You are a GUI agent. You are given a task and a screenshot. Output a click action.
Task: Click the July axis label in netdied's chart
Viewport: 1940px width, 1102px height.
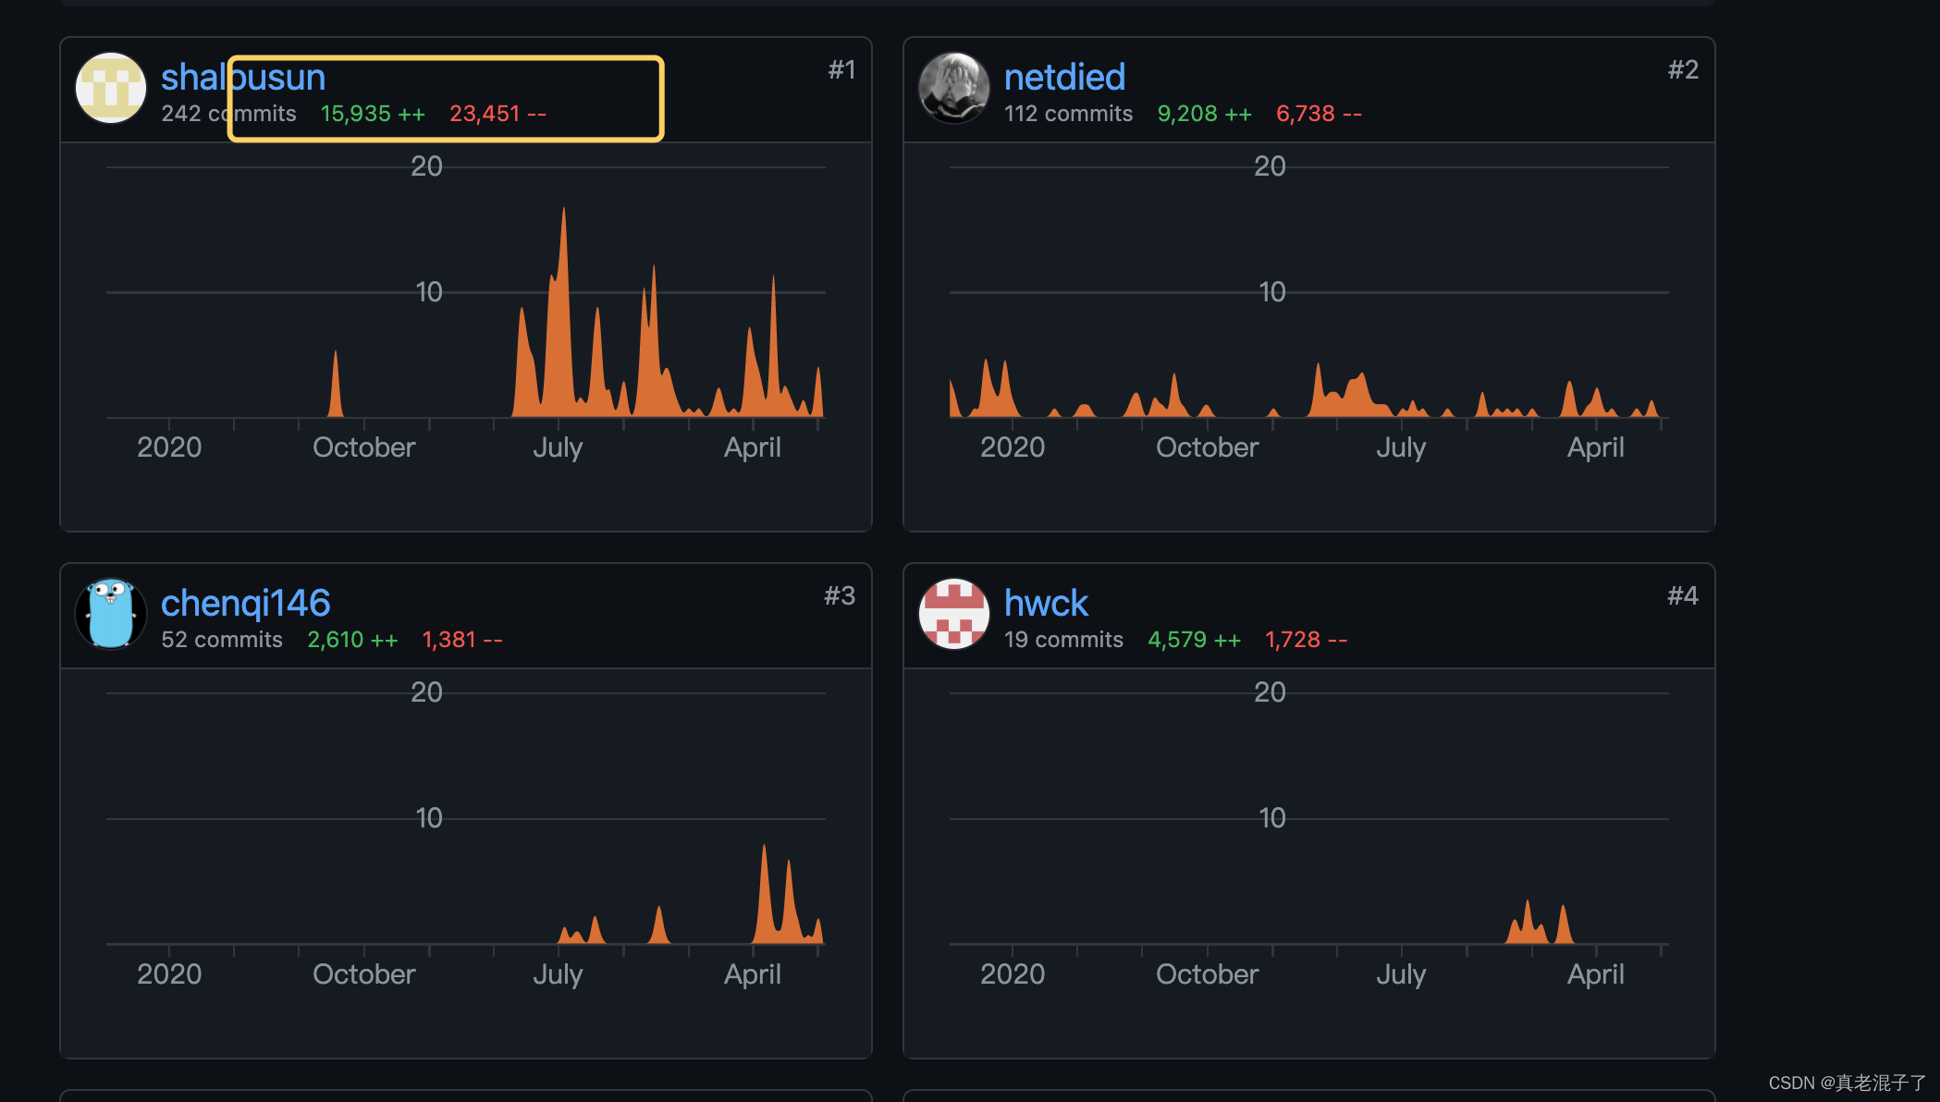click(x=1401, y=447)
